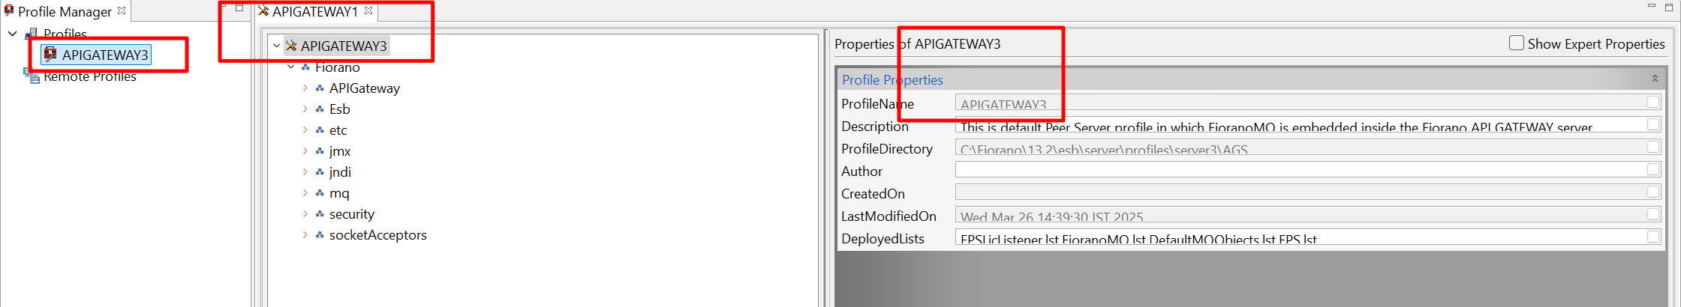Click the Profile Properties section title
This screenshot has height=307, width=1681.
[892, 79]
